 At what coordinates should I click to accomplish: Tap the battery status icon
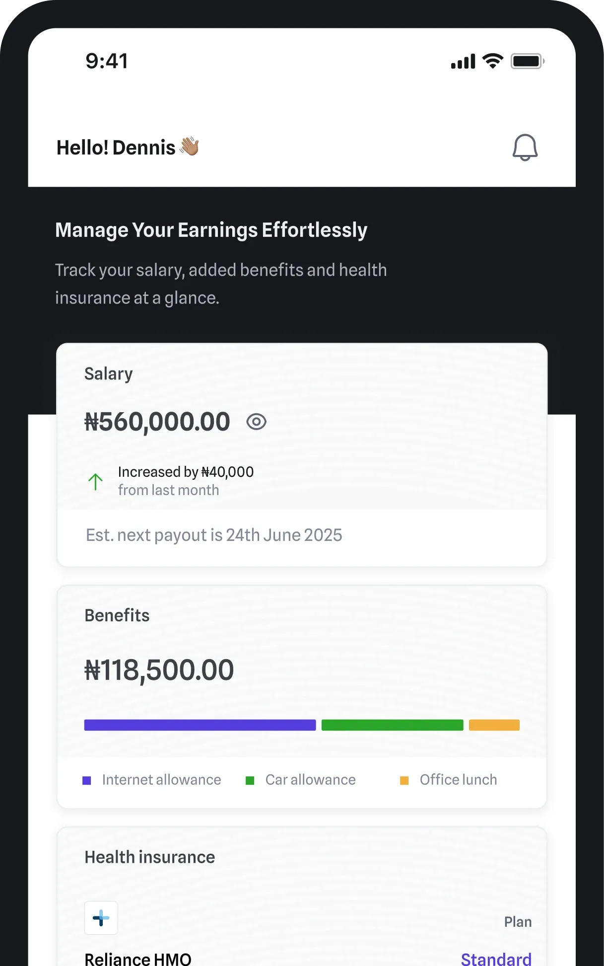527,61
